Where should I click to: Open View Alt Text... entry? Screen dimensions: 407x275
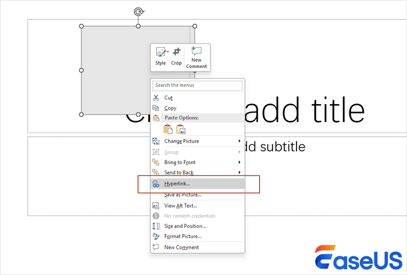(x=198, y=206)
